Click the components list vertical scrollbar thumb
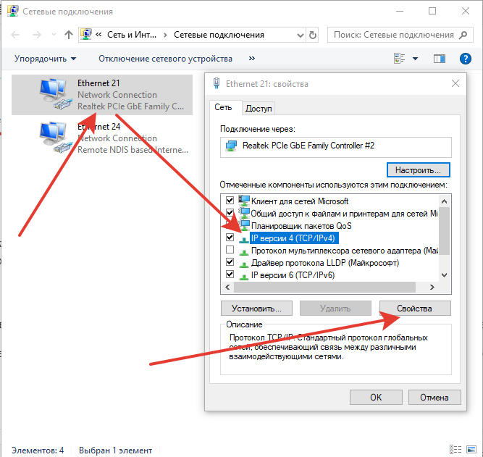 (444, 231)
